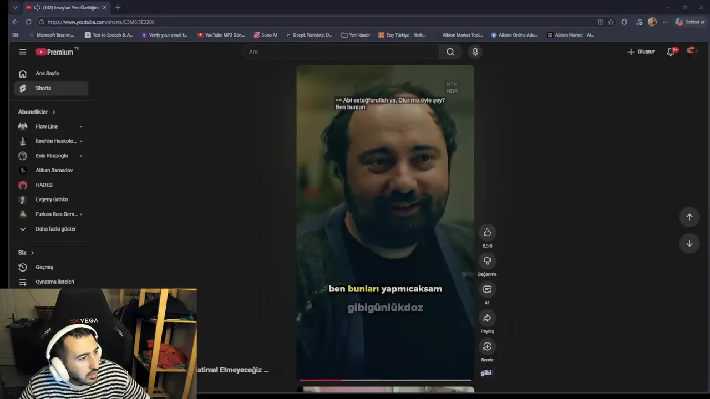710x399 pixels.
Task: Select the 8,5 B like count
Action: [487, 245]
